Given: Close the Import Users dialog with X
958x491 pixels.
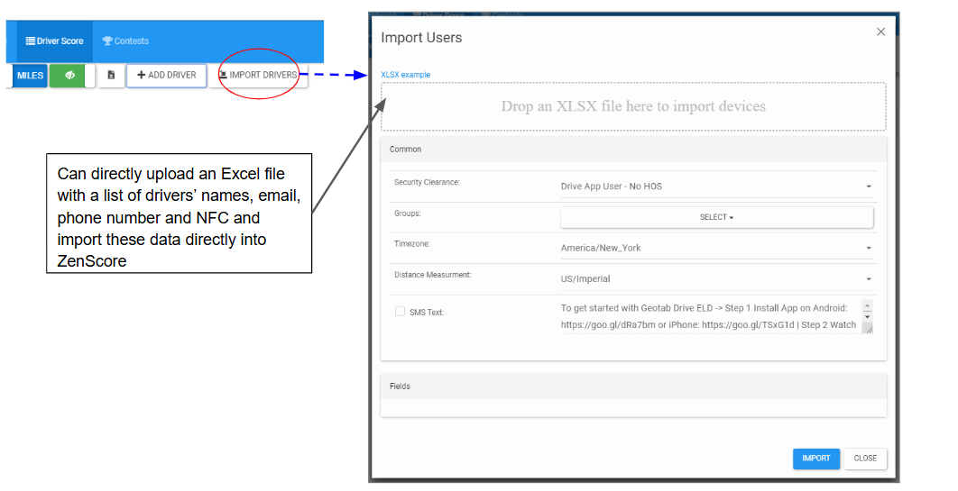Looking at the screenshot, I should pos(880,32).
